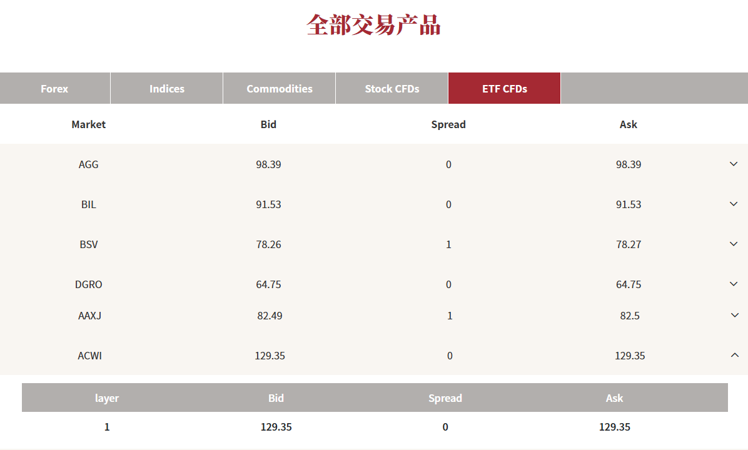748x450 pixels.
Task: Click BIL bid value 91.53
Action: (x=268, y=204)
